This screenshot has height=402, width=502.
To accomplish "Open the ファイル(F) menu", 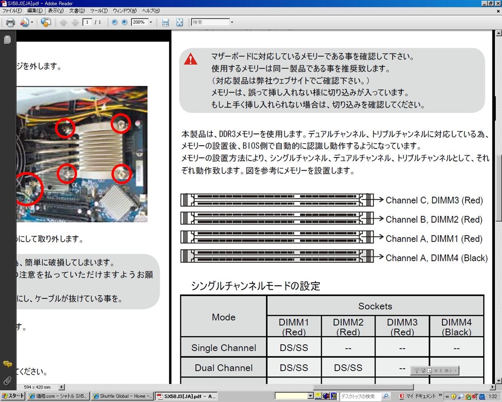I will click(x=12, y=11).
